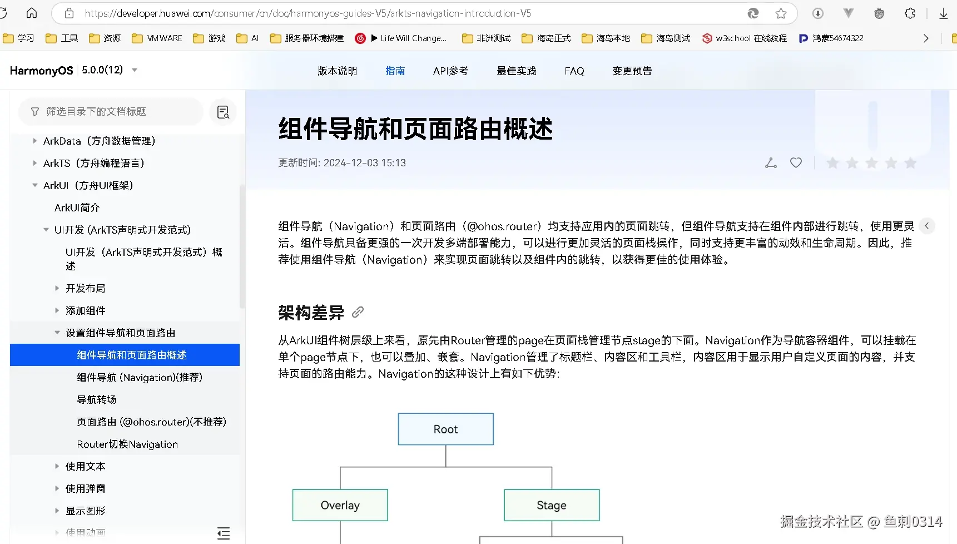Click the V-shaped extension icon

pos(848,13)
